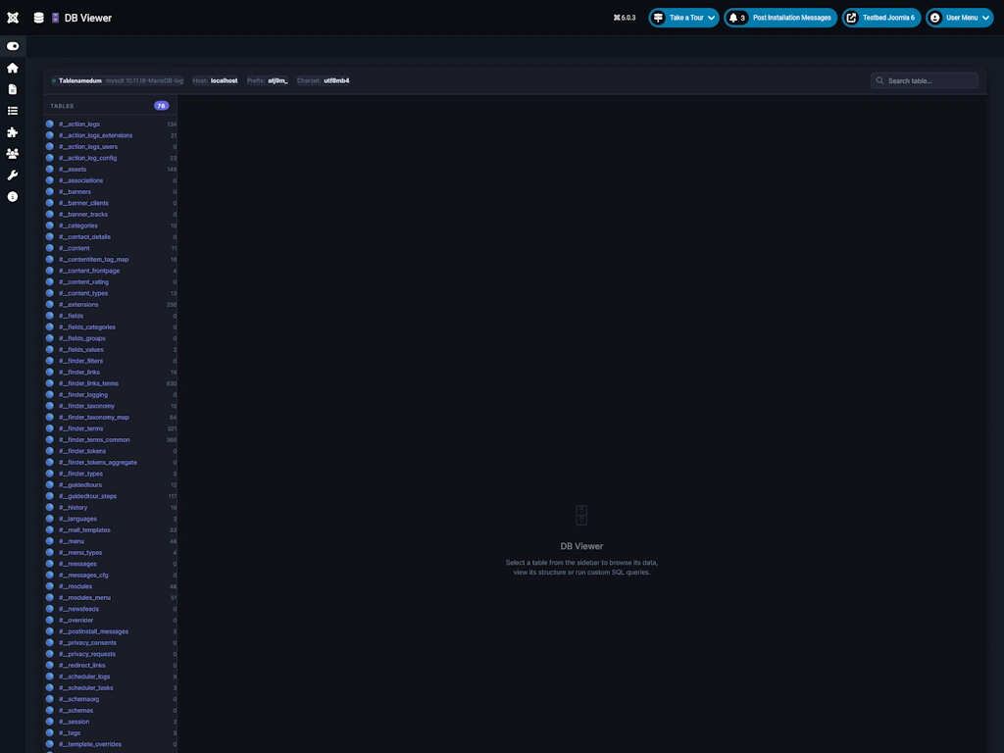
Task: Click the user avatar icon
Action: tap(934, 18)
